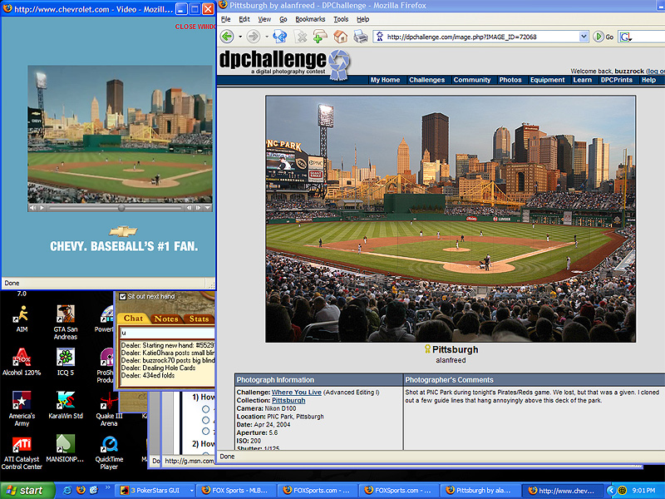Show more Quick Launch items chevron
This screenshot has width=665, height=499.
point(107,488)
